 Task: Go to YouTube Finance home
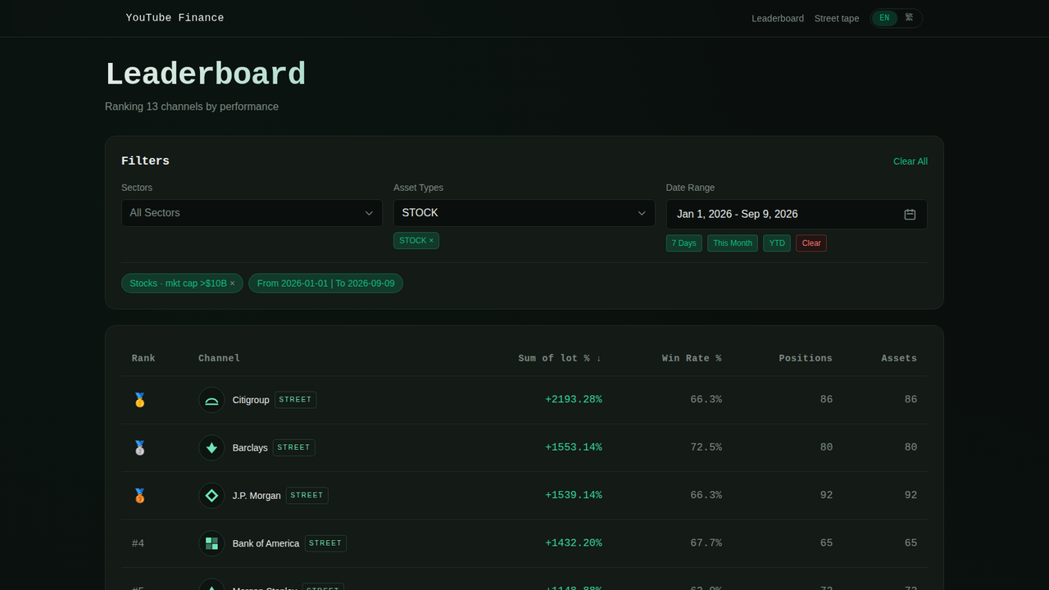pyautogui.click(x=175, y=18)
